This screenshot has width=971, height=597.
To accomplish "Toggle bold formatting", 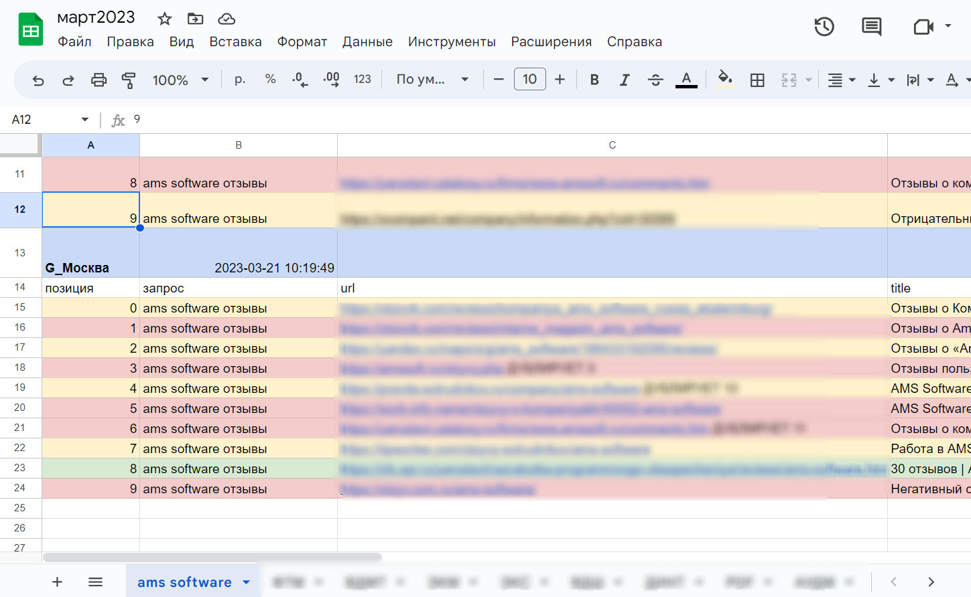I will pyautogui.click(x=594, y=80).
